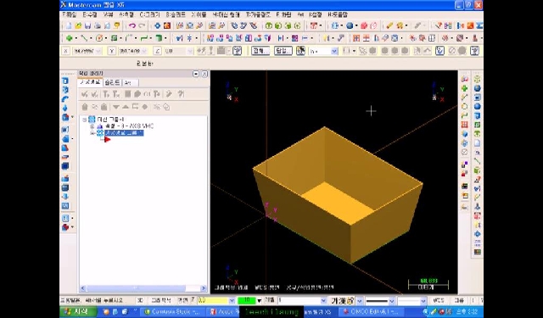
Task: Open the first File menu
Action: [70, 15]
